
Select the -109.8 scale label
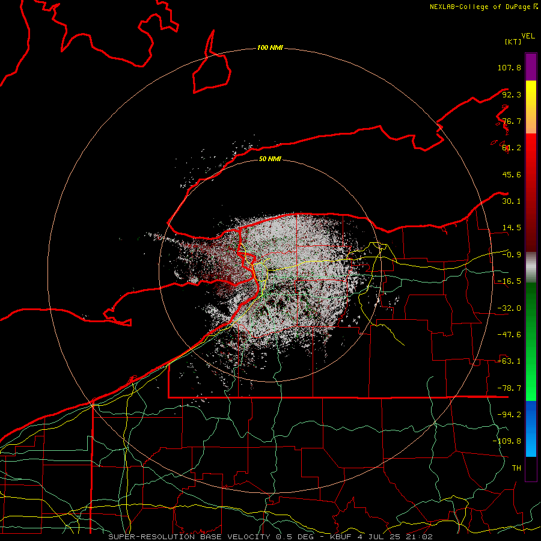[507, 441]
